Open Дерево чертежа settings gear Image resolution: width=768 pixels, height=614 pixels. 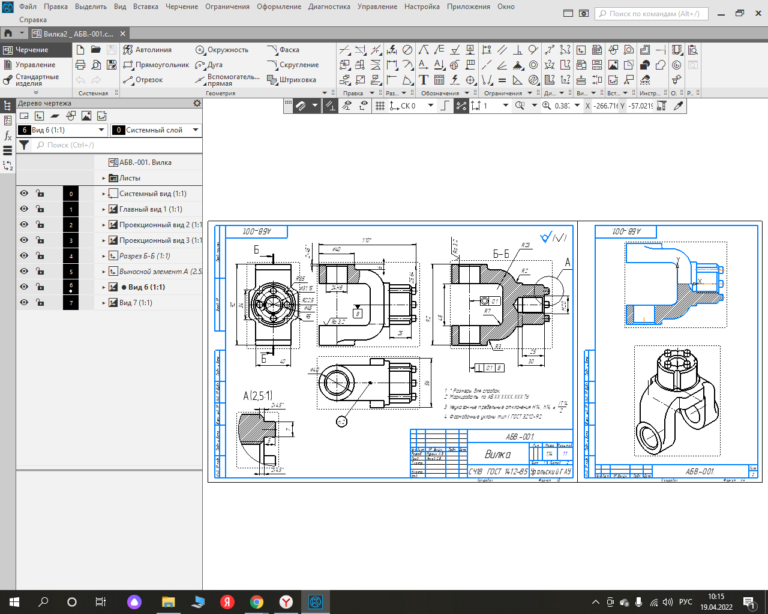pyautogui.click(x=197, y=103)
